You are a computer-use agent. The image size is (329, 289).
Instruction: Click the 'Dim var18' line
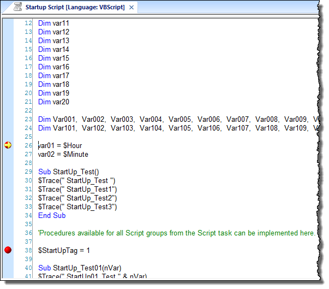click(x=53, y=84)
